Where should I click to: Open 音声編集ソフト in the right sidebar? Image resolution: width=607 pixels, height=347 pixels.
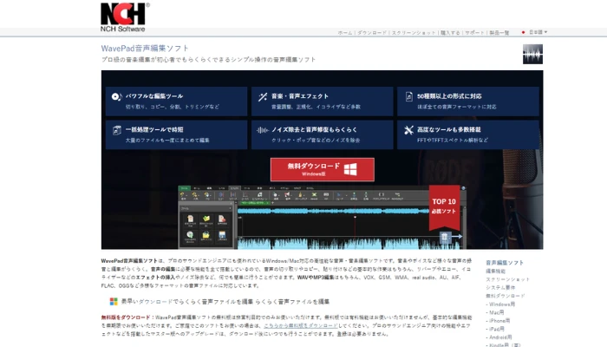(505, 263)
